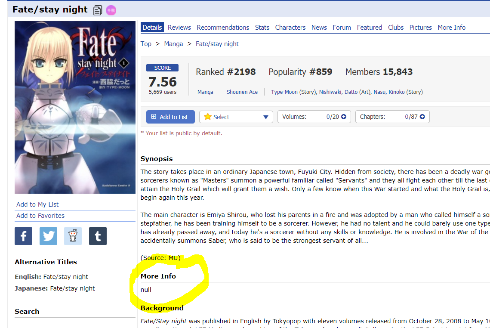Go to the Recommendations tab
Image resolution: width=490 pixels, height=328 pixels.
tap(223, 28)
